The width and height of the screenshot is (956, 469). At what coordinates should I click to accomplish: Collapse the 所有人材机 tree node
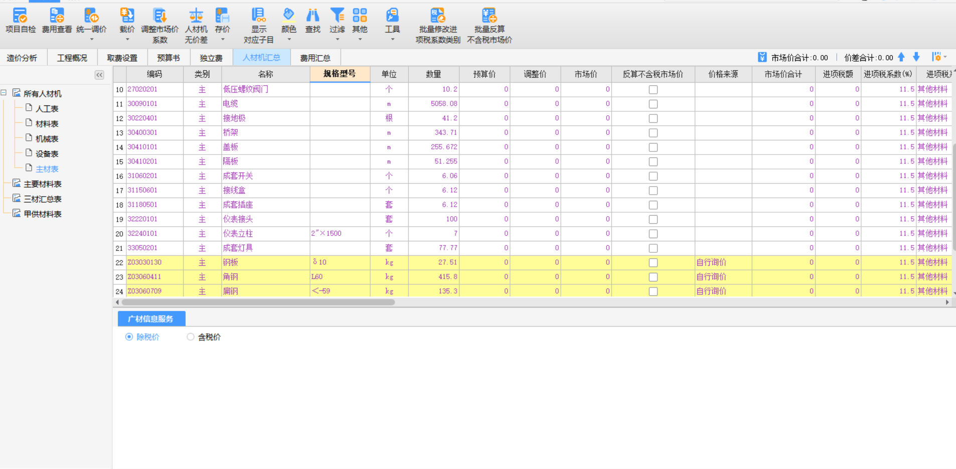coord(4,93)
